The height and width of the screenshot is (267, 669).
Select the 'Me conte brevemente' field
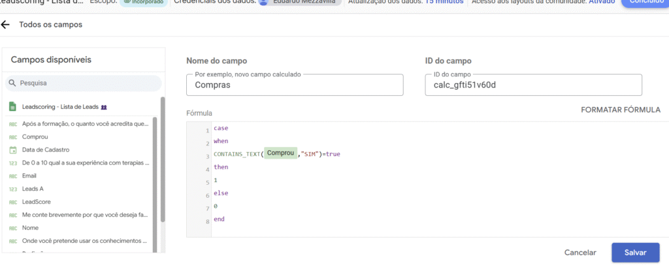[x=85, y=215]
